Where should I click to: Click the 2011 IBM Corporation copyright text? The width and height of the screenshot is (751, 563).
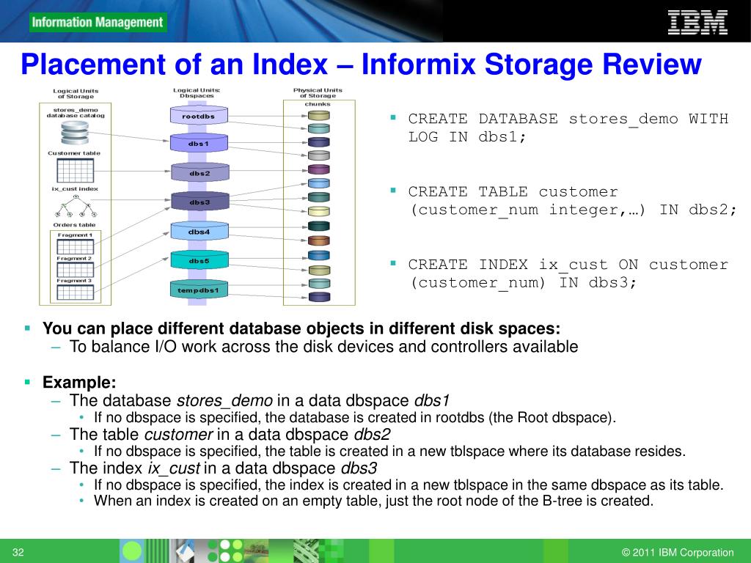point(677,553)
